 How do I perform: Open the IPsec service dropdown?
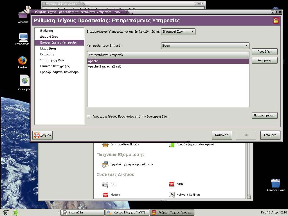click(205, 46)
